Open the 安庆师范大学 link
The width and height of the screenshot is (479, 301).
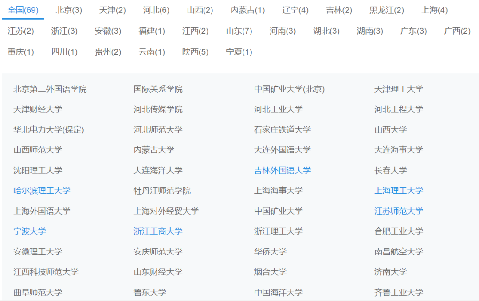158,251
